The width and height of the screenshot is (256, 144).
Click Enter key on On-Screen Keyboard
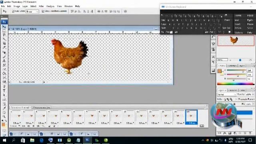tap(227, 20)
